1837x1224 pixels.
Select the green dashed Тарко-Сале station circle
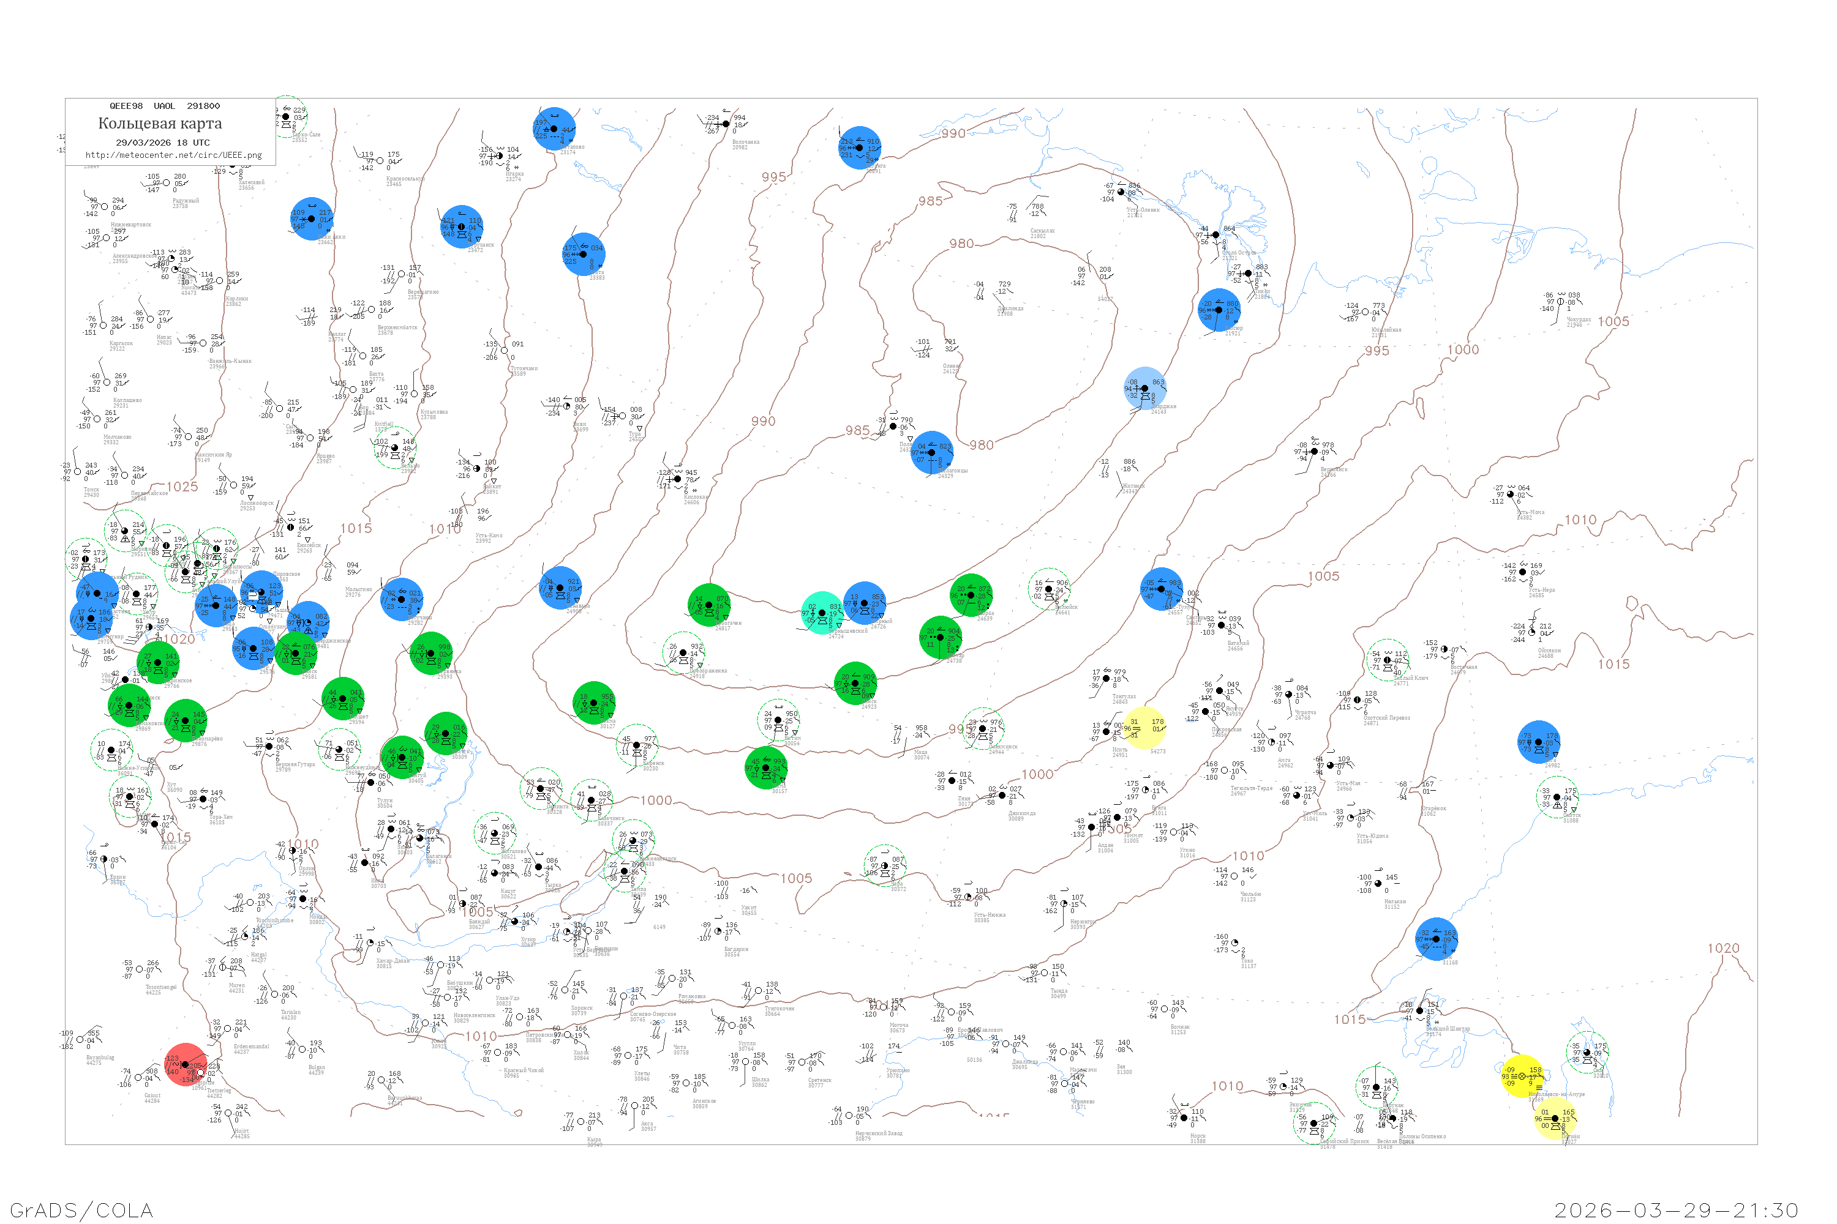286,116
